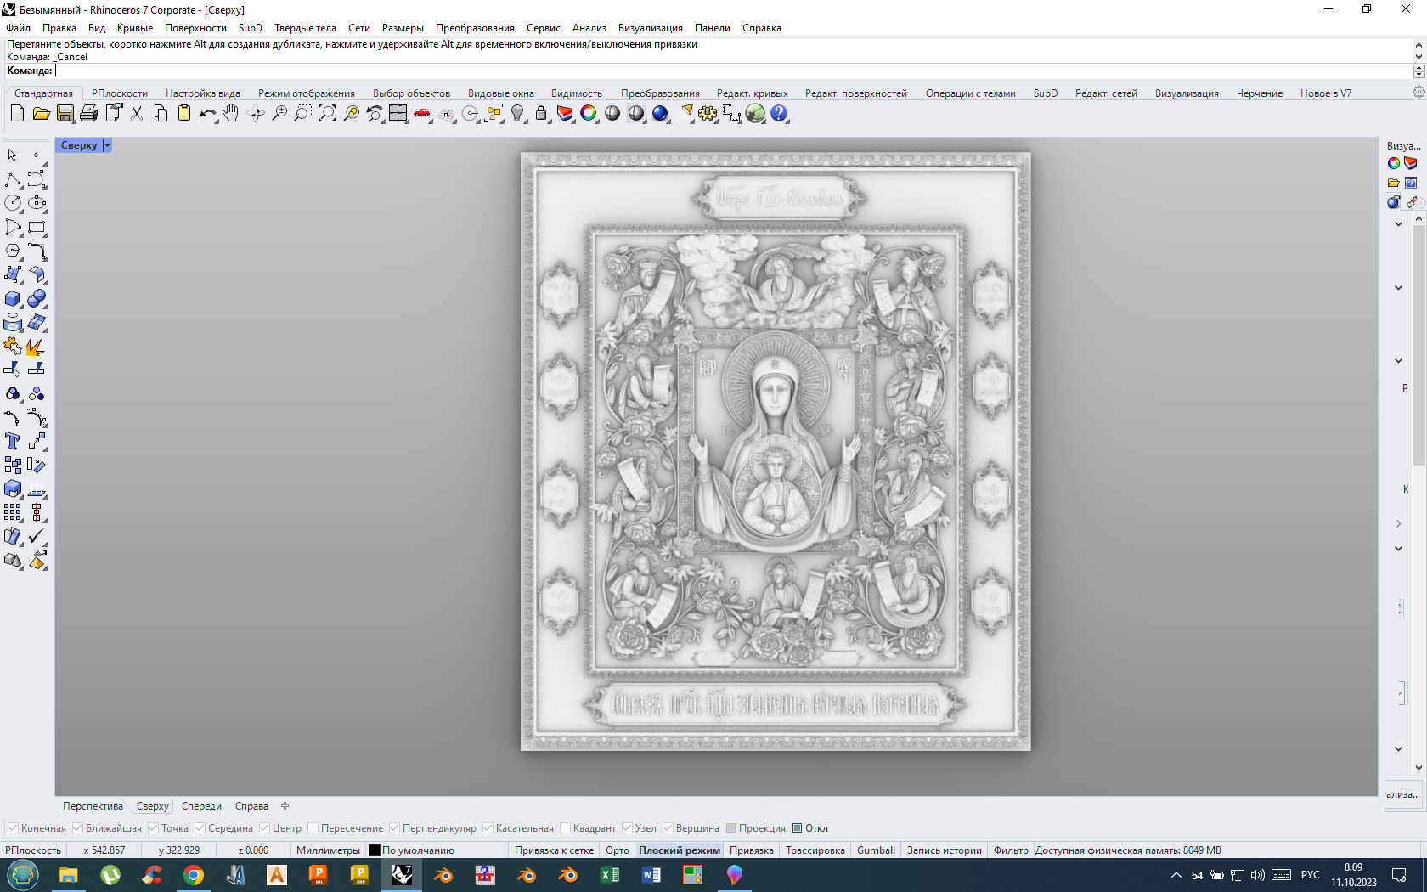Expand the bottom chevron section in right panel
The image size is (1427, 892).
(x=1398, y=749)
